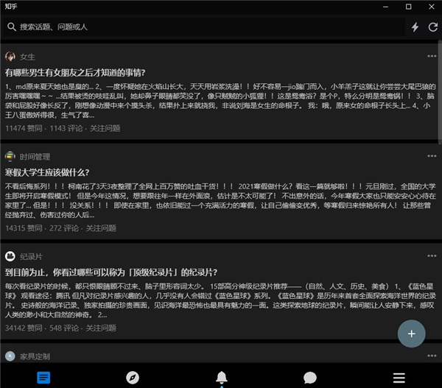This screenshot has height=388, width=442.
Task: Click the search magnifier icon
Action: pos(12,27)
